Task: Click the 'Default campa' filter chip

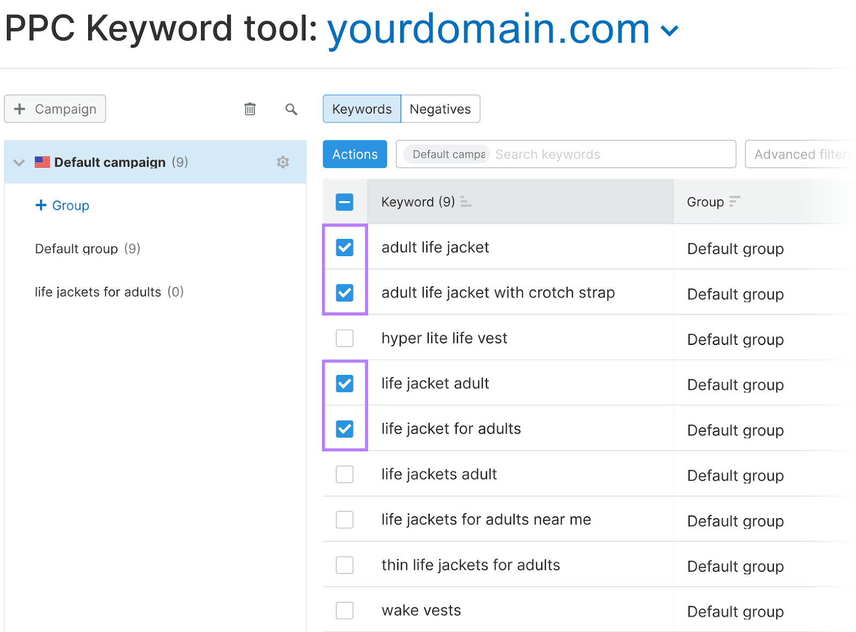Action: tap(446, 154)
